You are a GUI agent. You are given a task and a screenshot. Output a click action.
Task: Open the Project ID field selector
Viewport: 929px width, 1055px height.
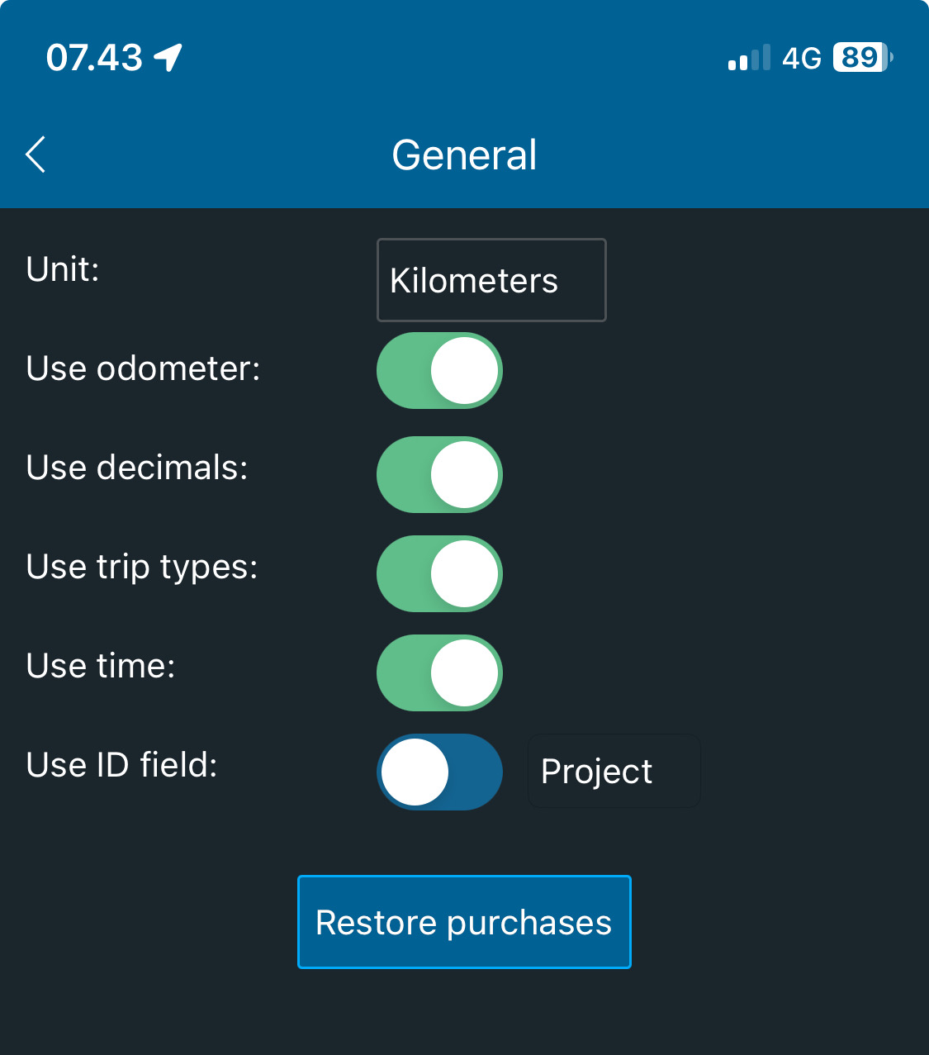click(x=614, y=771)
